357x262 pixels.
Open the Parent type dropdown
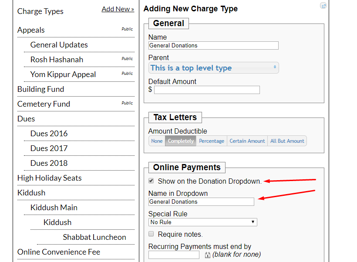(x=213, y=68)
